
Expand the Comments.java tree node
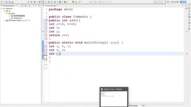pyautogui.click(x=9, y=16)
